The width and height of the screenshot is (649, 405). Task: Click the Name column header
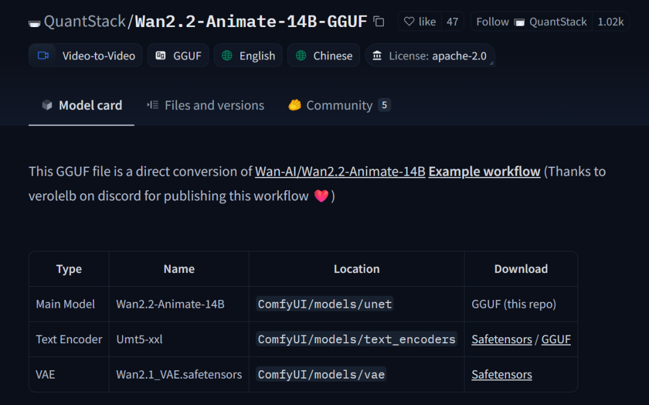click(179, 269)
